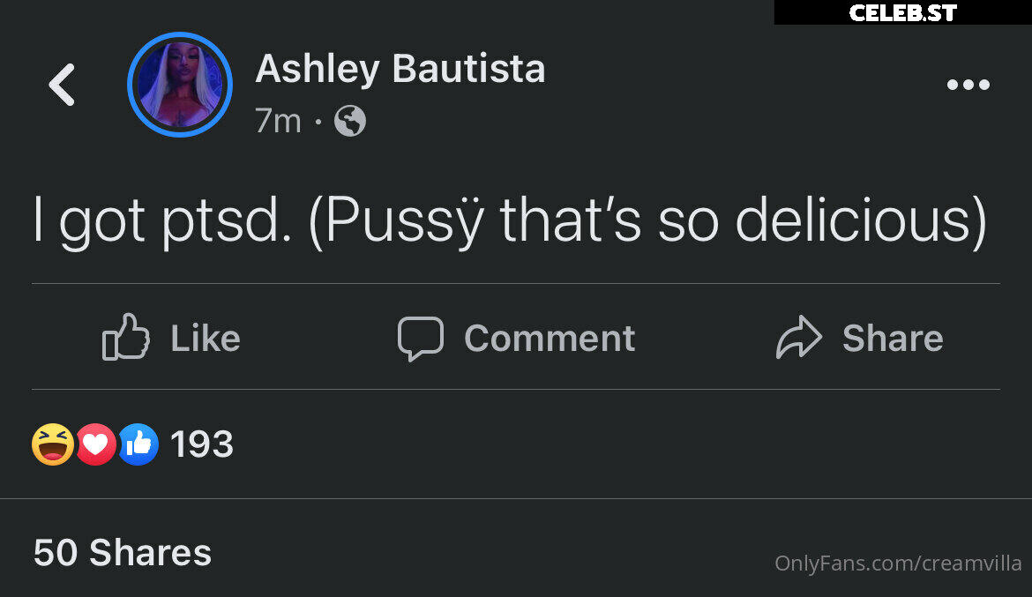This screenshot has width=1032, height=597.
Task: Tap the Comment button label
Action: tap(550, 339)
